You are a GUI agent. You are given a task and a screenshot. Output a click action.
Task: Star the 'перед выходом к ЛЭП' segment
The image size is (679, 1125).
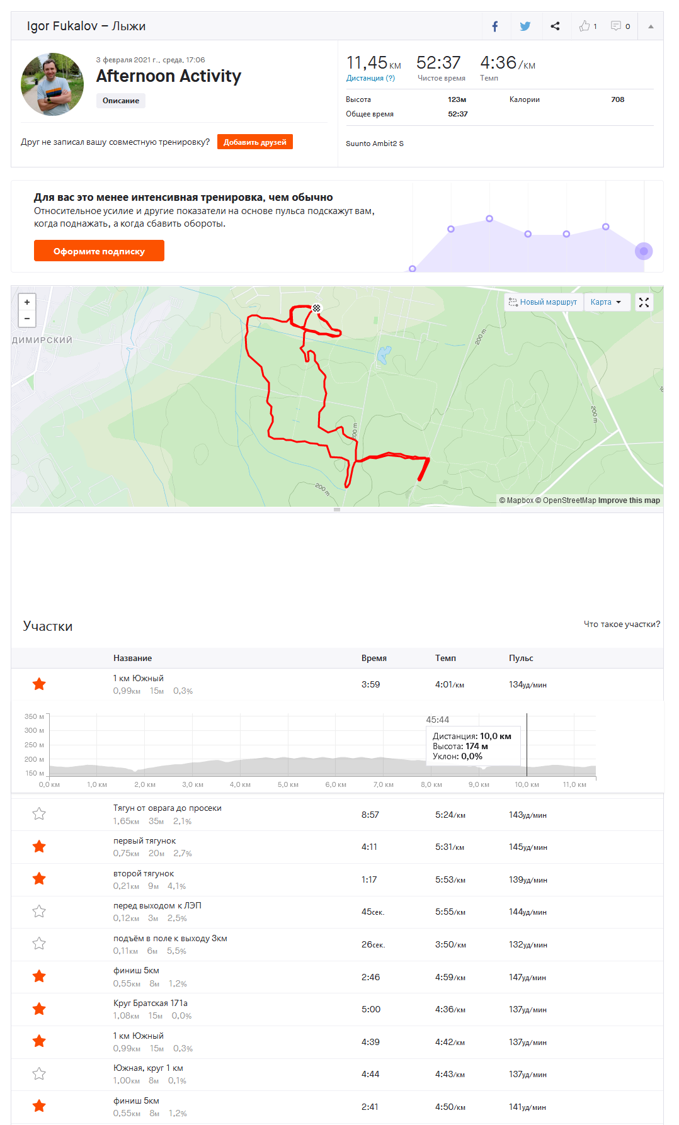click(x=39, y=912)
